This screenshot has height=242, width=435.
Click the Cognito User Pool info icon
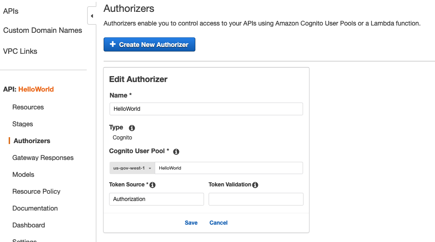[x=176, y=152]
